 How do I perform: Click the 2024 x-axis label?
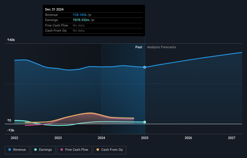(101, 138)
